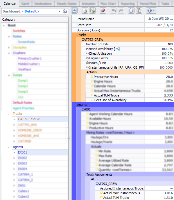
Task: Click the Direct Utilisation value 100.0%
Action: click(x=167, y=53)
